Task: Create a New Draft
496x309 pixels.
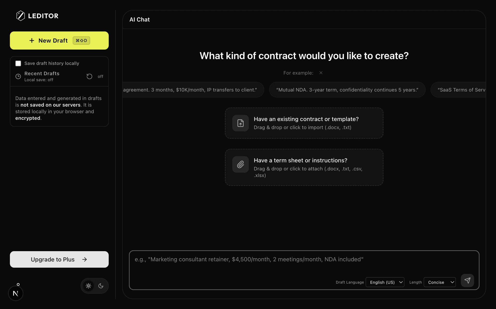Action: click(59, 40)
